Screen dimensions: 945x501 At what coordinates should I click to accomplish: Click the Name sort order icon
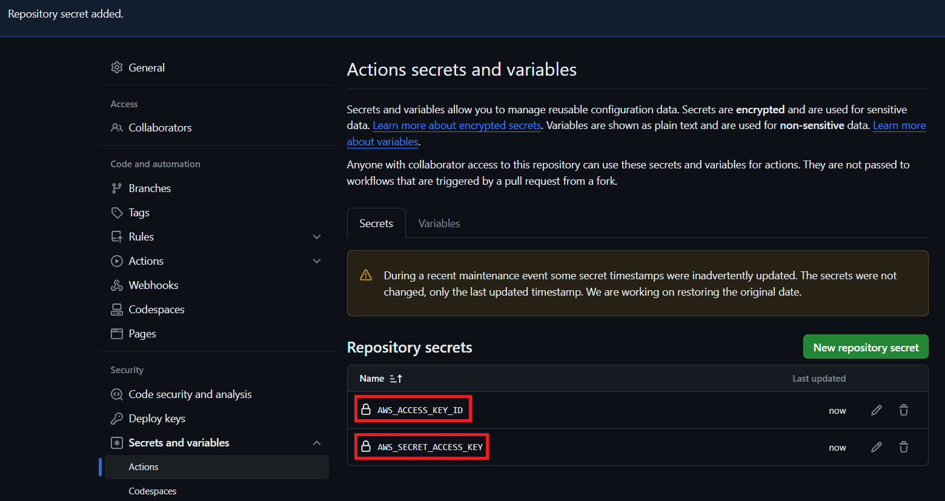tap(396, 379)
